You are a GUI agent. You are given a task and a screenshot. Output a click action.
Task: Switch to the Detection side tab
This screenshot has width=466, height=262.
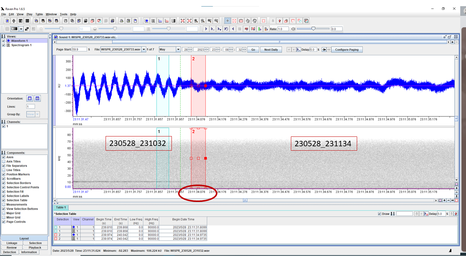[9, 252]
